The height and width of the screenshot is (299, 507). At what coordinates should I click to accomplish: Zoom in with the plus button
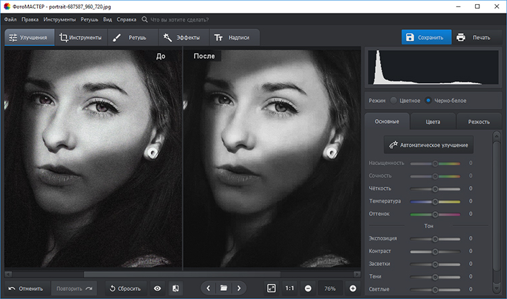pyautogui.click(x=352, y=288)
